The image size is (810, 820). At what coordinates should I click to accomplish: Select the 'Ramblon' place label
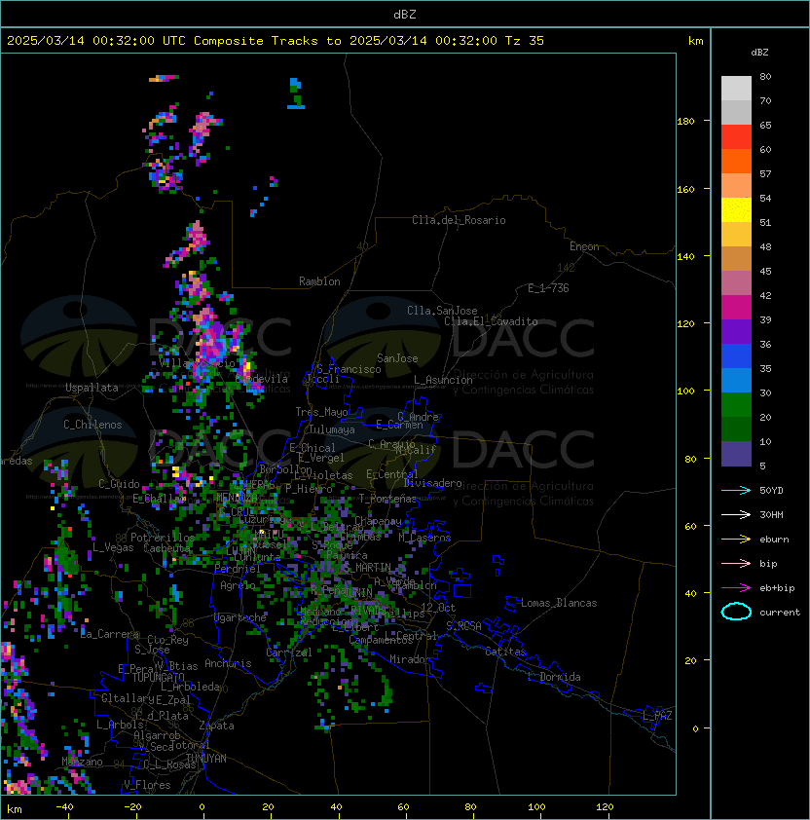click(319, 281)
